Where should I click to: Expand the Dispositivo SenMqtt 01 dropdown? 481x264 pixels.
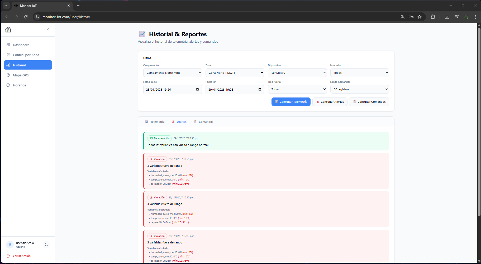pyautogui.click(x=297, y=73)
